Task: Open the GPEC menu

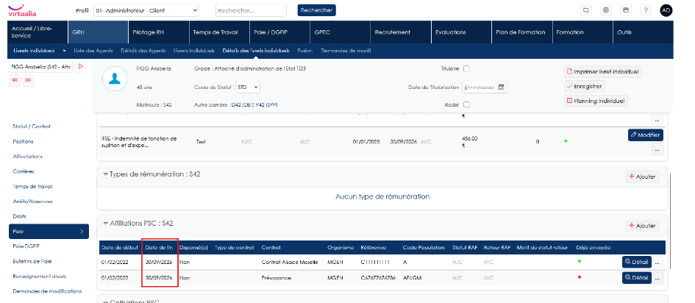Action: click(x=340, y=32)
